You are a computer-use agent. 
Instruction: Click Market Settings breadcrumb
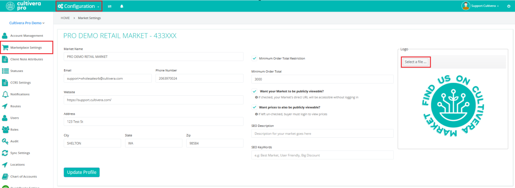[89, 18]
